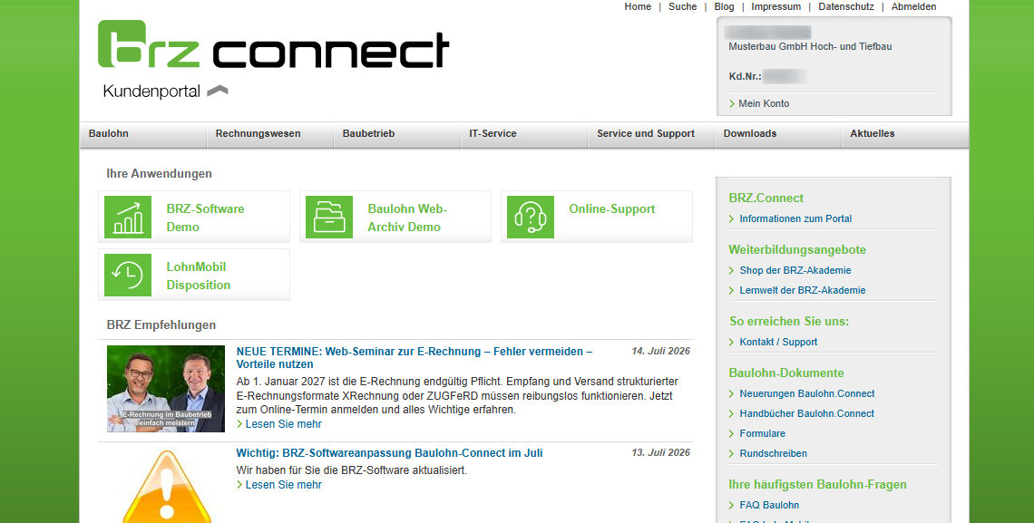Click the yellow warning triangle image

167,488
